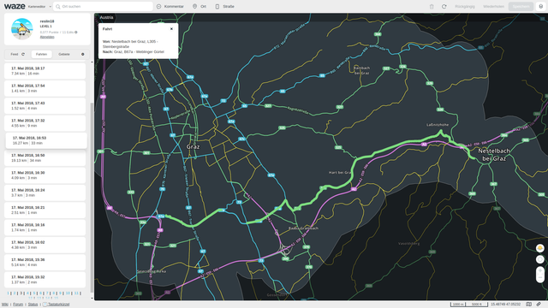Click the sun day/night mode button

tap(540, 248)
